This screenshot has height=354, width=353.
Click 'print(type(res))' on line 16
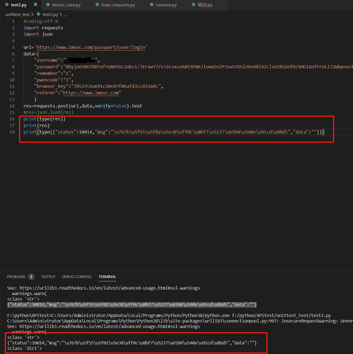click(x=44, y=119)
